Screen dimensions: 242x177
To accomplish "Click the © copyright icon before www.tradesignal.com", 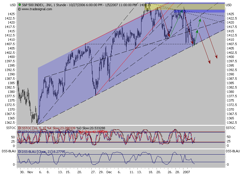I will pyautogui.click(x=19, y=9).
